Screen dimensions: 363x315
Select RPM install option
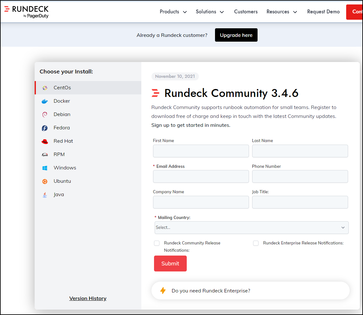click(88, 154)
